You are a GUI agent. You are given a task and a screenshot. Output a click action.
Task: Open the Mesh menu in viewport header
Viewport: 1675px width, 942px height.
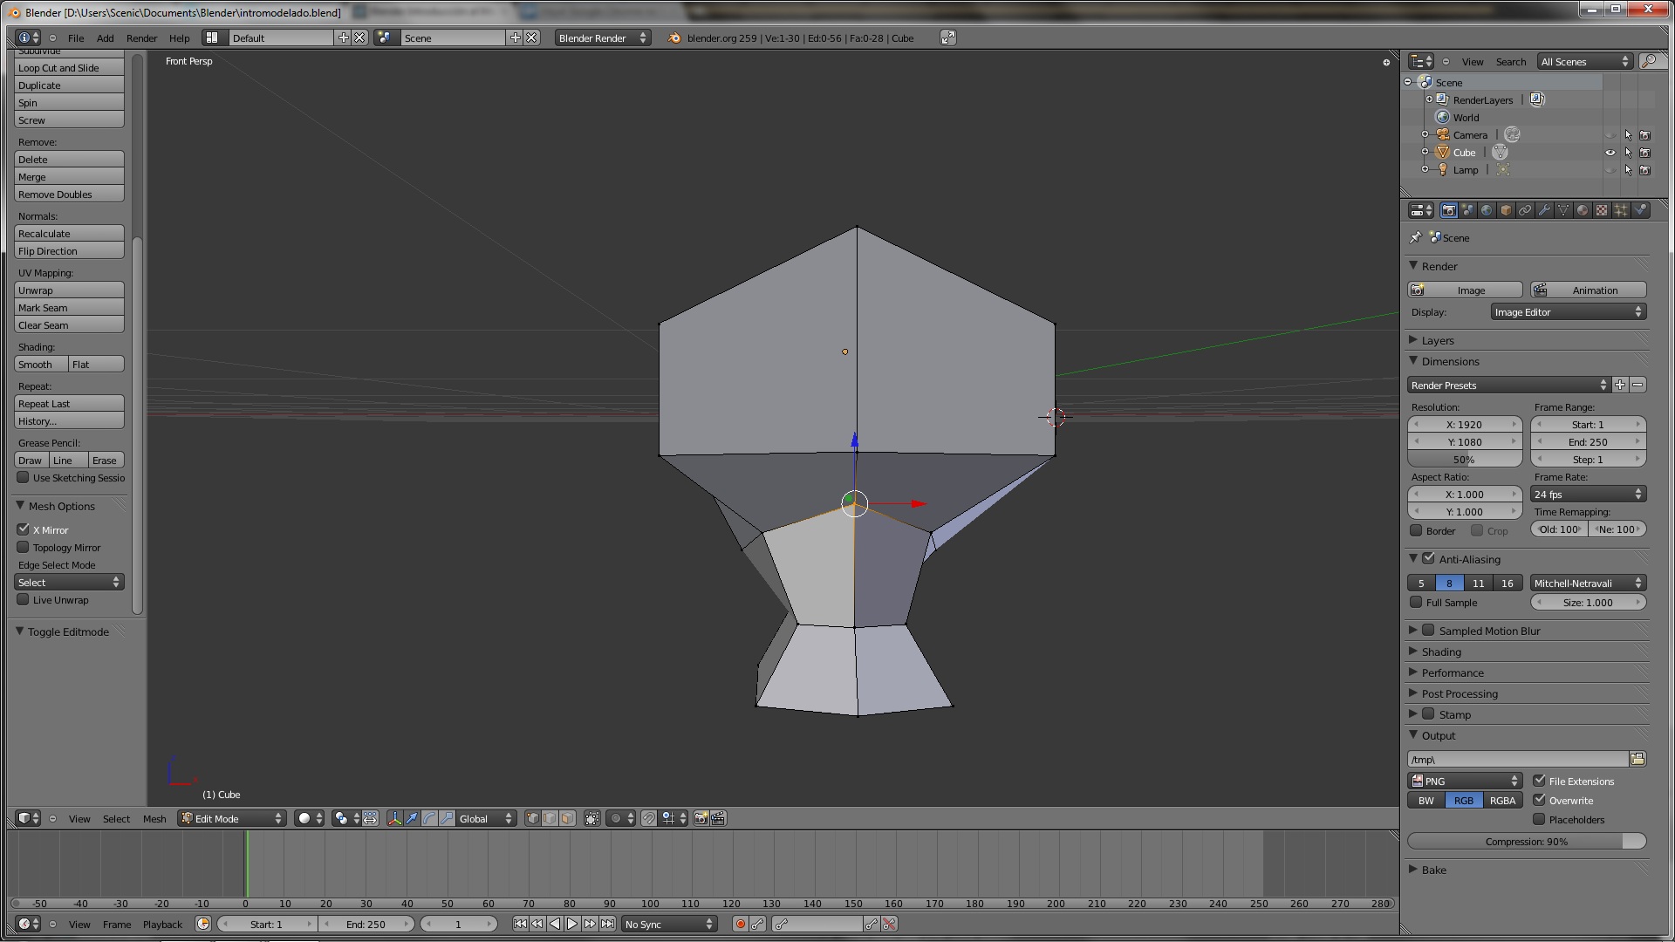[154, 819]
